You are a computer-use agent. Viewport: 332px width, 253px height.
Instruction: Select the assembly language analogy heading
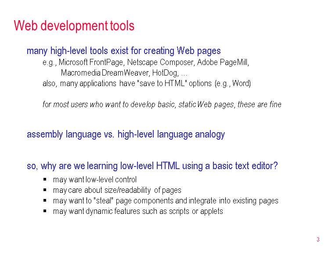point(126,134)
